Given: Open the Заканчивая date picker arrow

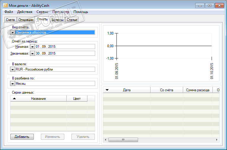Looking at the screenshot, I should click(32, 53).
